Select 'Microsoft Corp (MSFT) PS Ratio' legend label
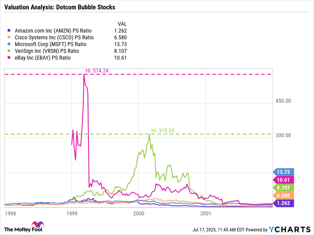The width and height of the screenshot is (314, 235). point(51,44)
